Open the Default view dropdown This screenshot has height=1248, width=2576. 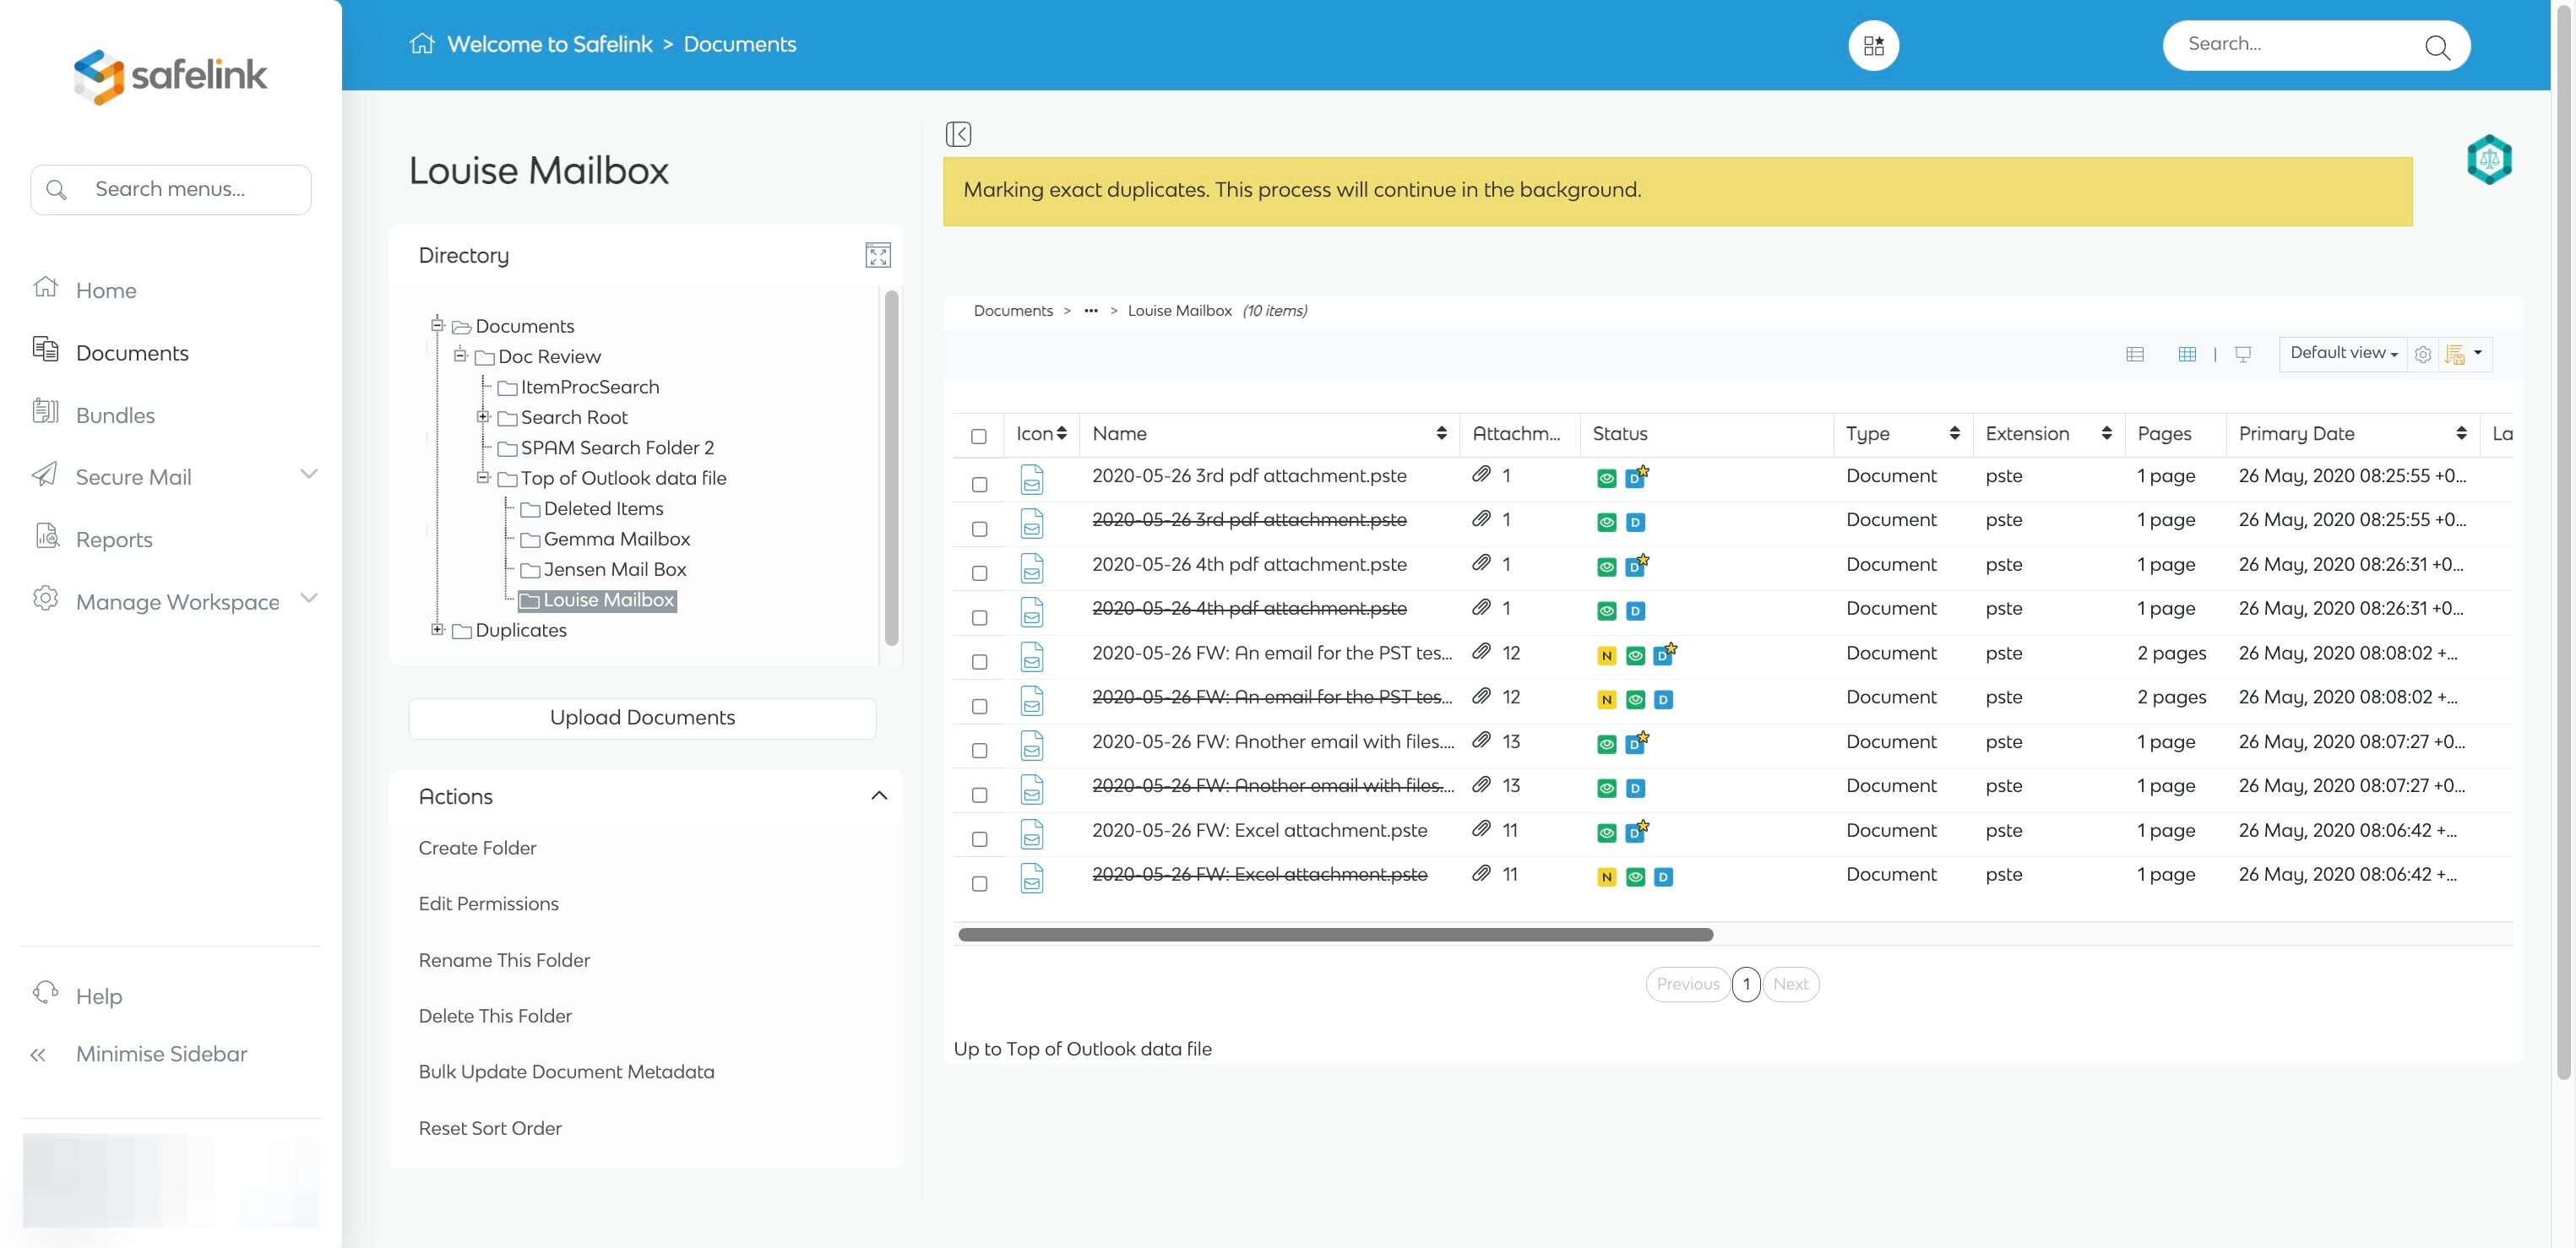pos(2343,353)
